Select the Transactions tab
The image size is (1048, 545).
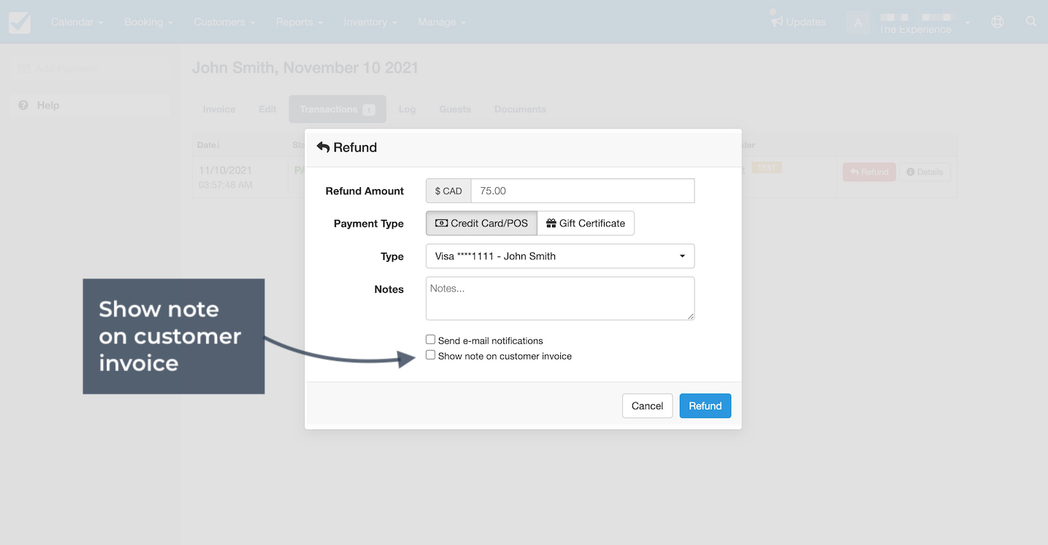(x=337, y=109)
